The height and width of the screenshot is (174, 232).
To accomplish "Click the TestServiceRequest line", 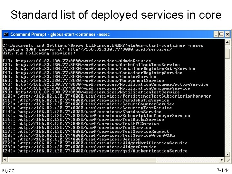I will coord(86,131).
